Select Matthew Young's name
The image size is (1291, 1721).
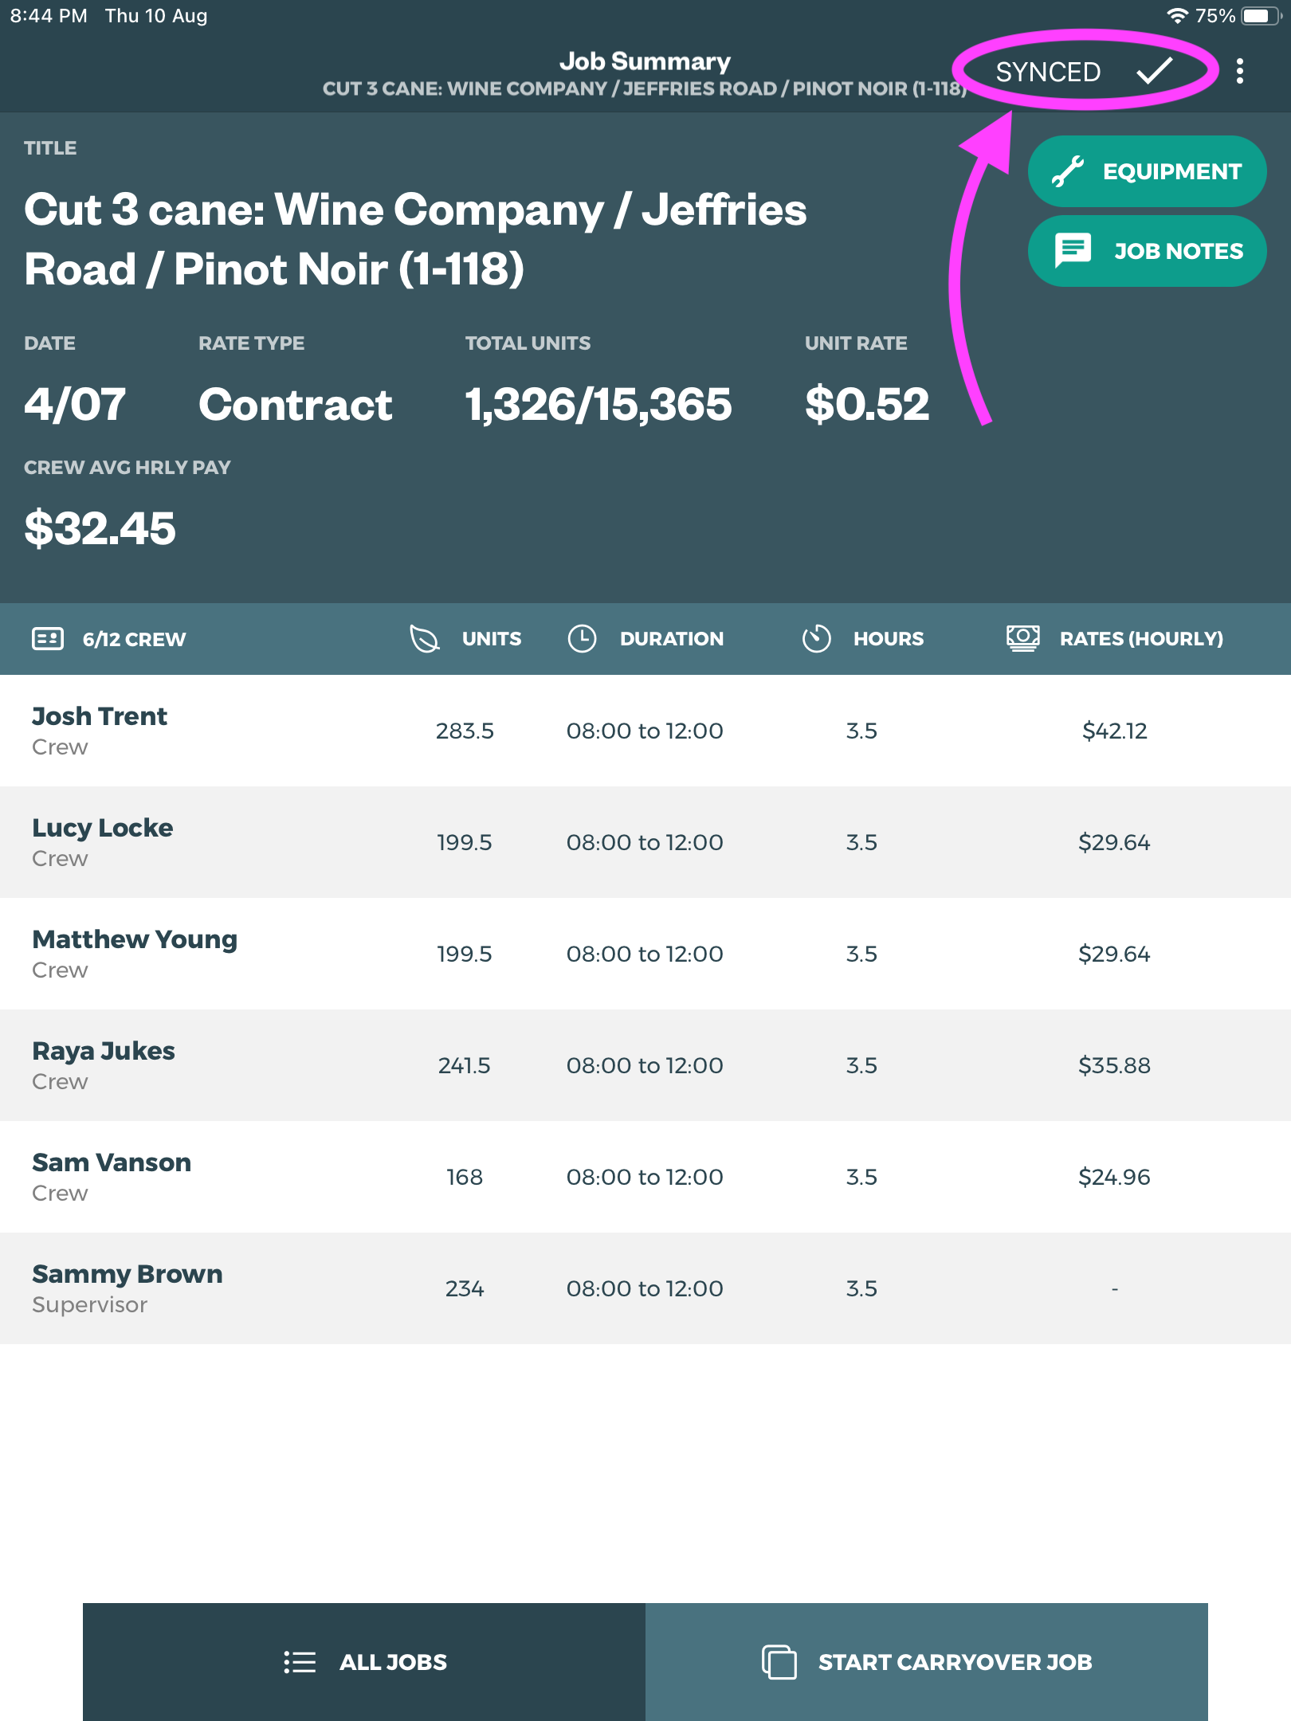click(135, 939)
